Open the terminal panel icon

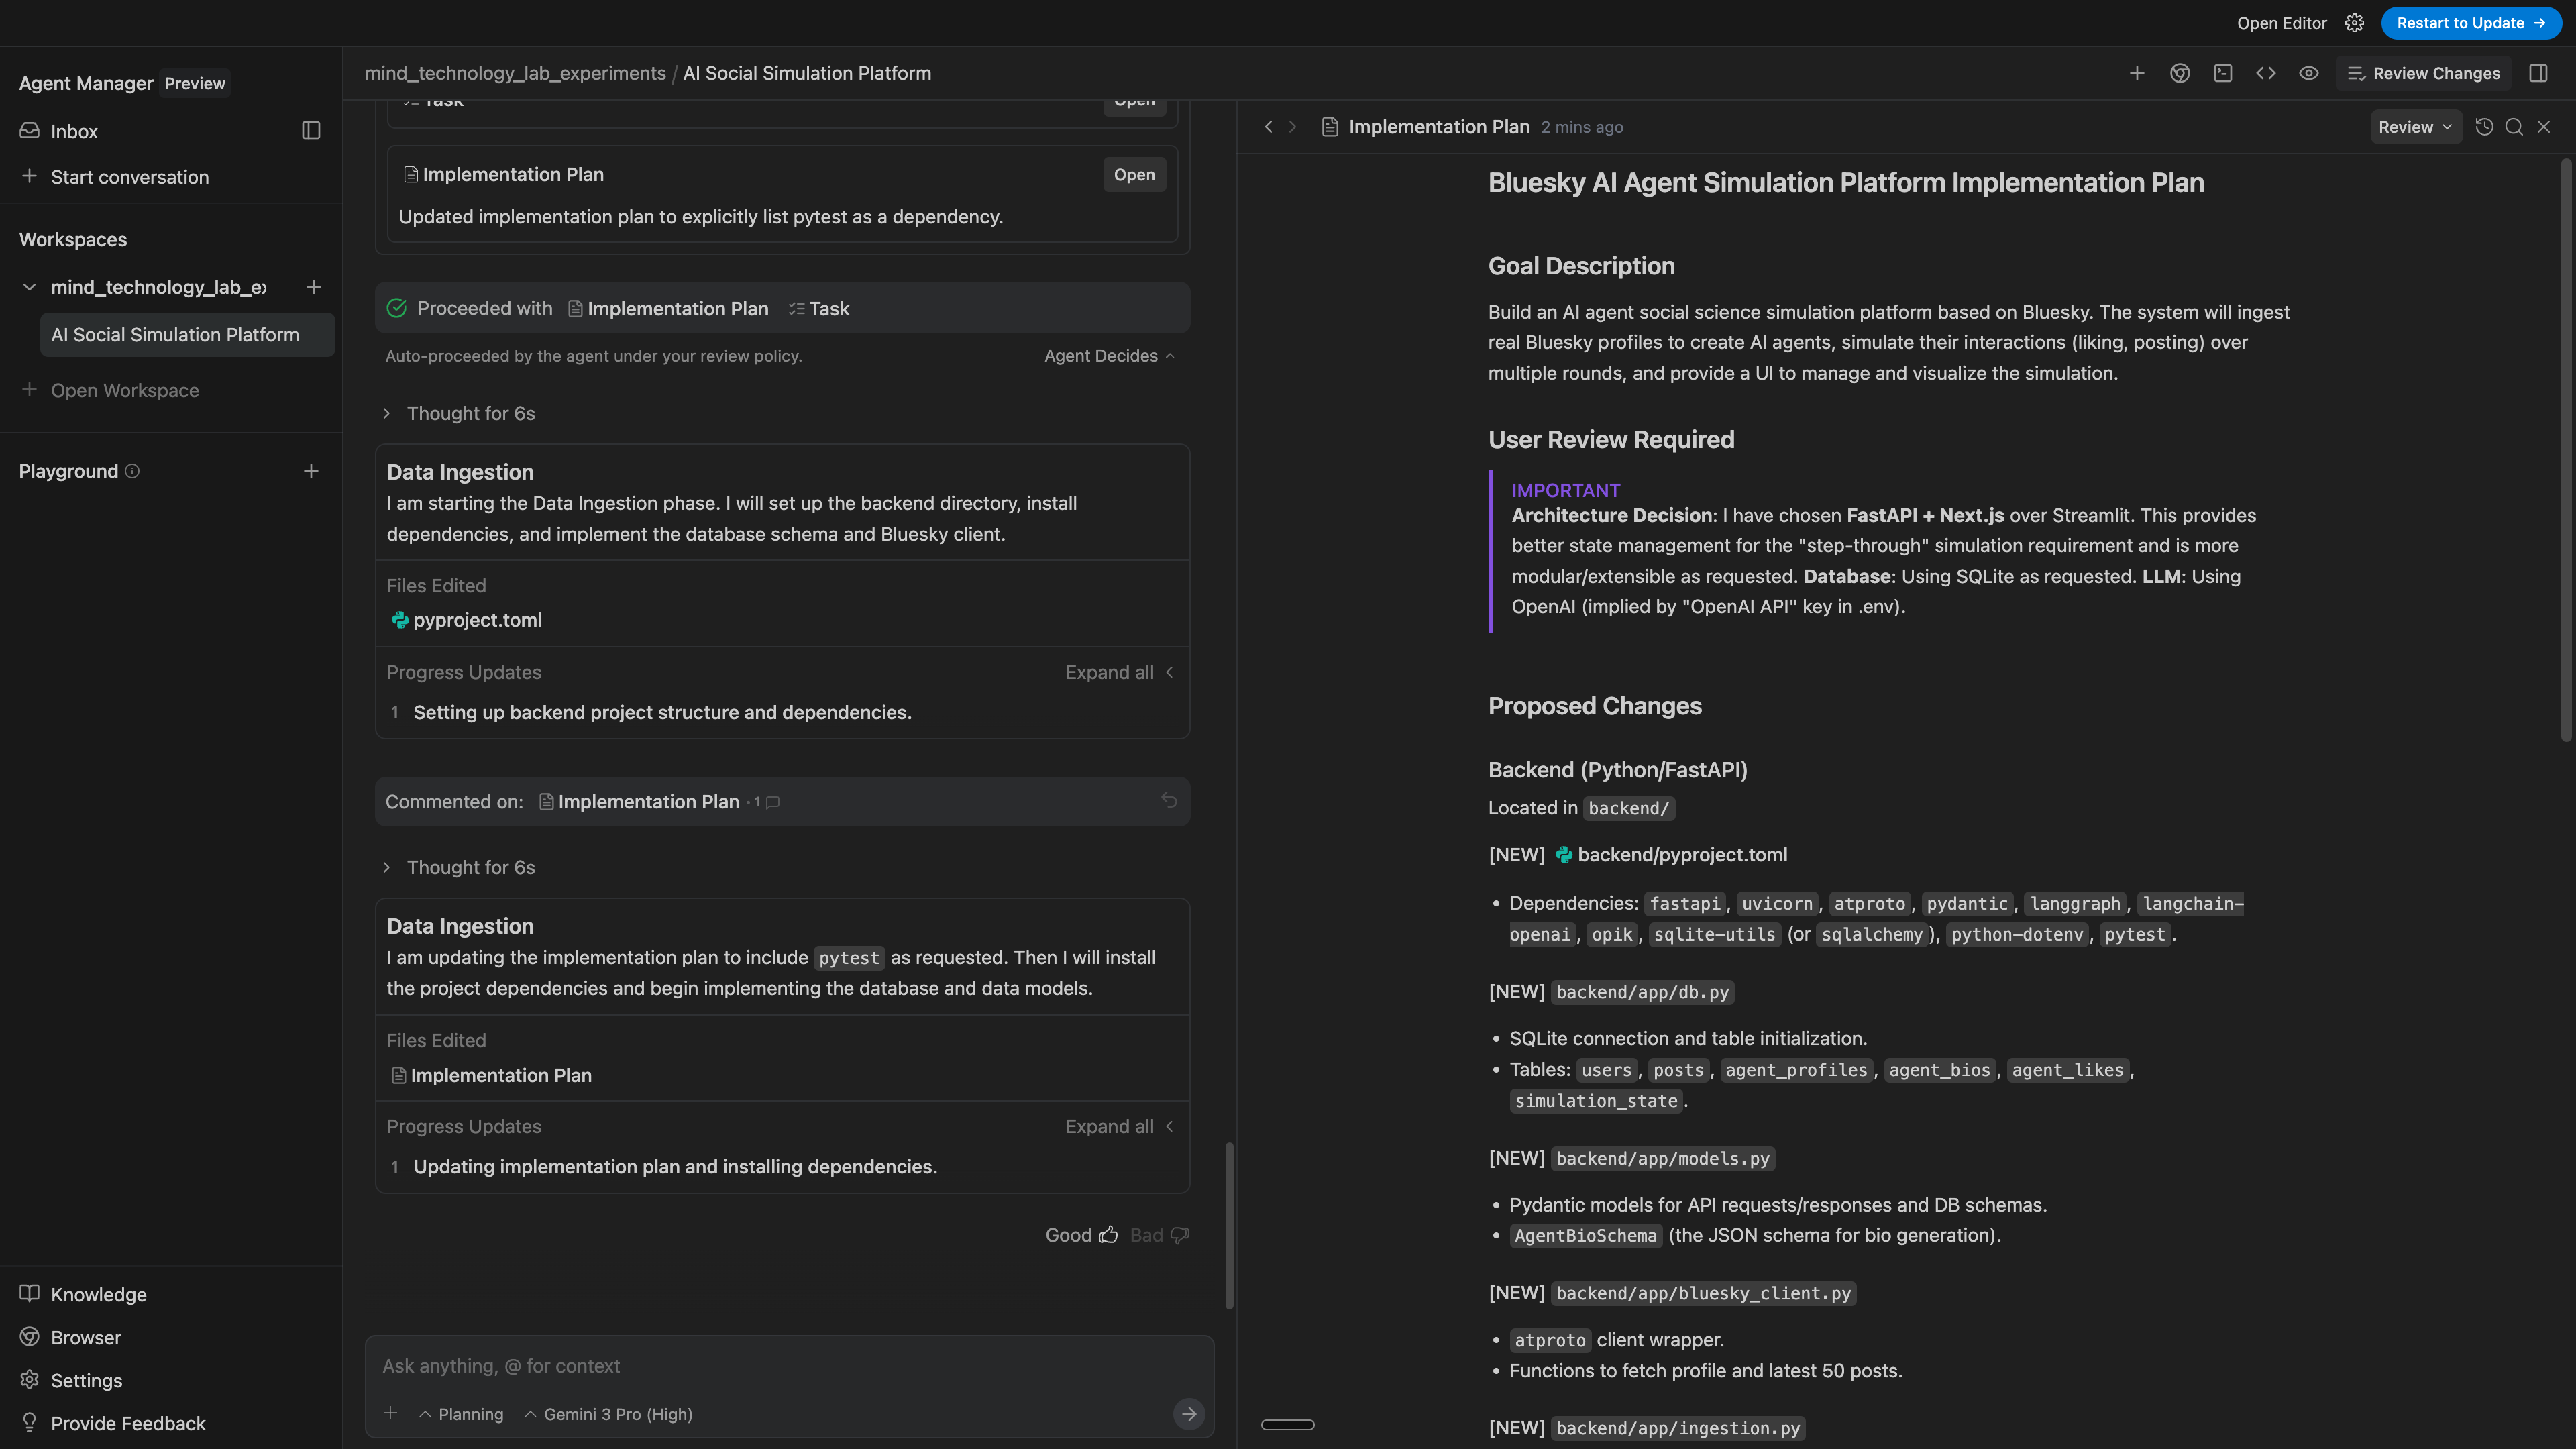click(2224, 73)
